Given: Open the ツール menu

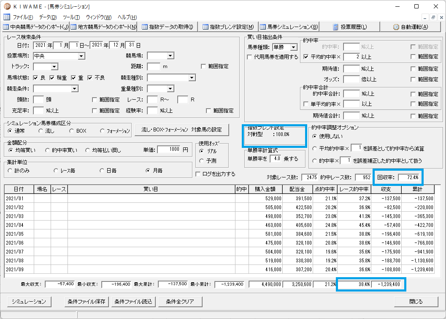Looking at the screenshot, I should [x=71, y=17].
